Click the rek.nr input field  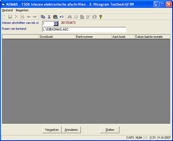tap(48, 23)
